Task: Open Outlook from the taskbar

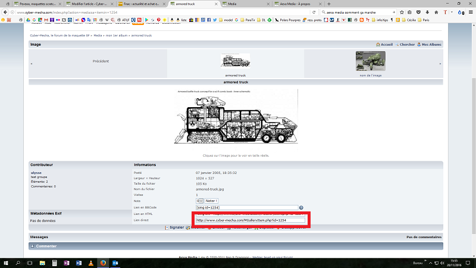Action: point(115,263)
